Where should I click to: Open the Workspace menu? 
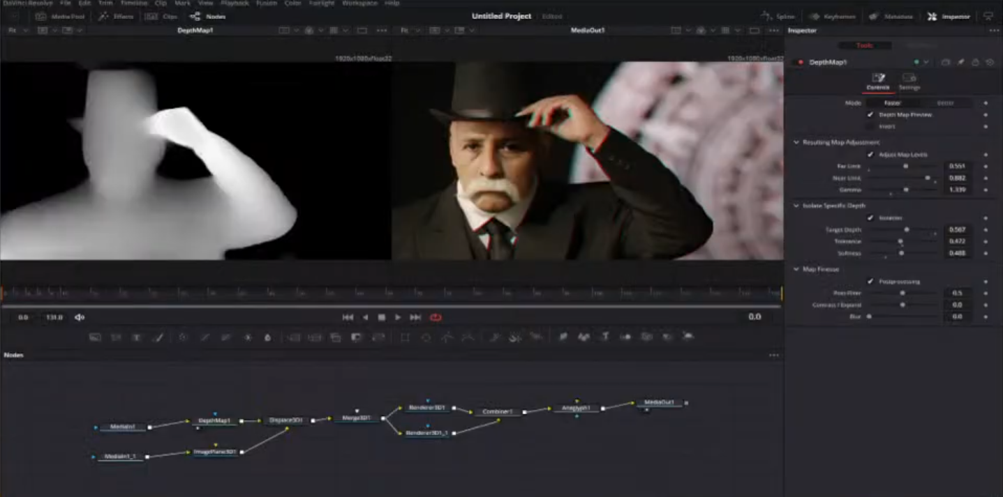(360, 3)
